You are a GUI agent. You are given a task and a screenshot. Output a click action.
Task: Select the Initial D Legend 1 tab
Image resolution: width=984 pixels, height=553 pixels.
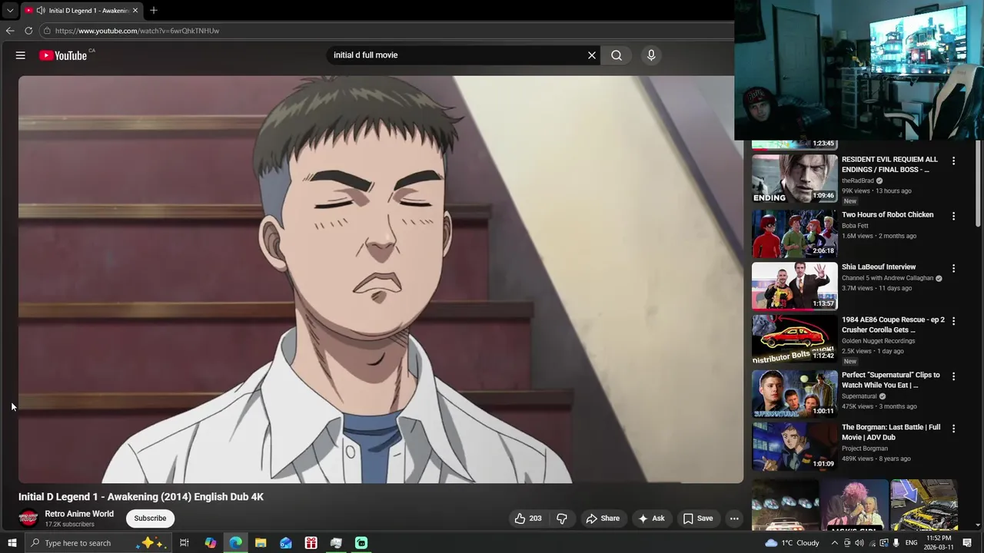[81, 11]
